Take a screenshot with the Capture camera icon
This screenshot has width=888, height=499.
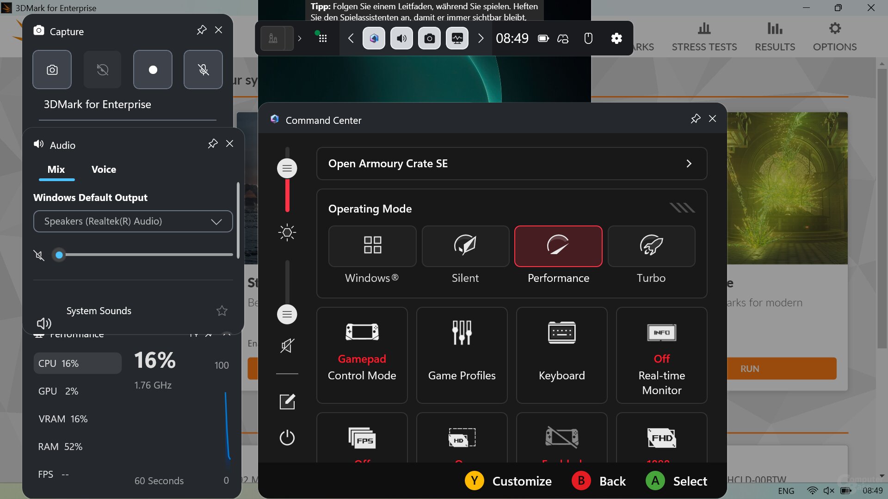click(x=52, y=70)
